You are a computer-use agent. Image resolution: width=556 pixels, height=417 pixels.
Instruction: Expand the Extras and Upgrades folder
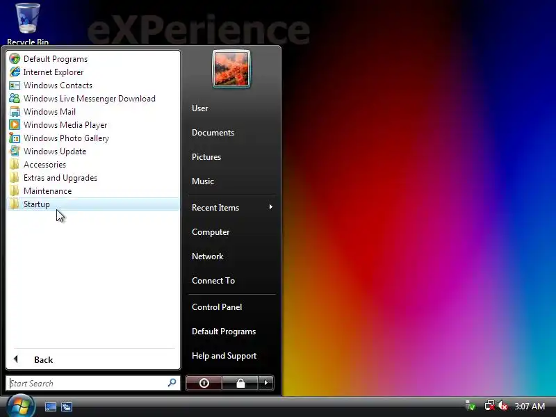point(93,178)
